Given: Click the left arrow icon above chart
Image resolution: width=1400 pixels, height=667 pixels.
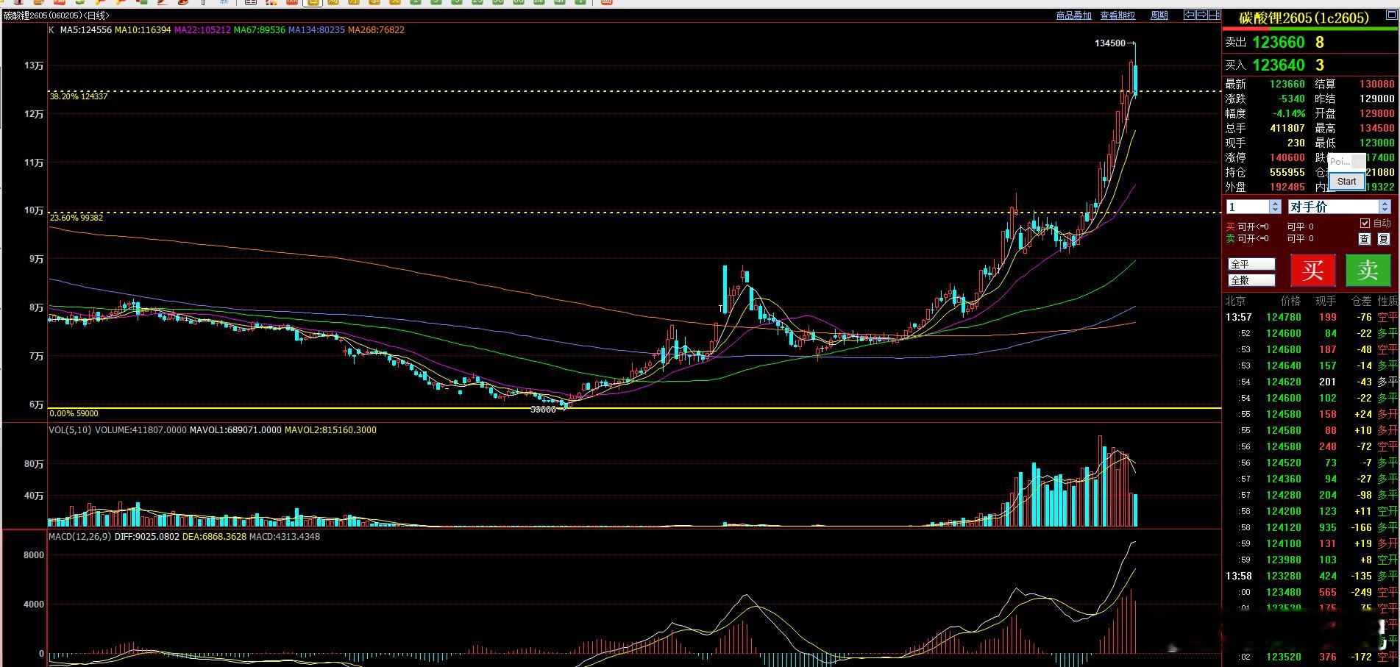Looking at the screenshot, I should point(1189,15).
